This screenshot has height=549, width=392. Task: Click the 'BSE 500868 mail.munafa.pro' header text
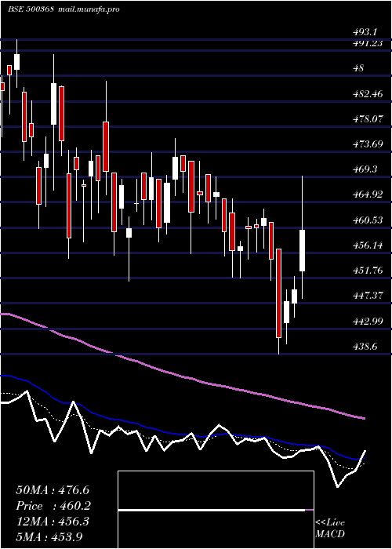[64, 9]
